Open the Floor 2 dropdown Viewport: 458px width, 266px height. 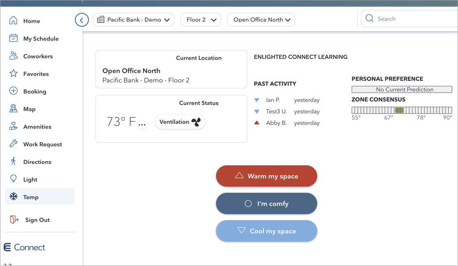click(201, 20)
